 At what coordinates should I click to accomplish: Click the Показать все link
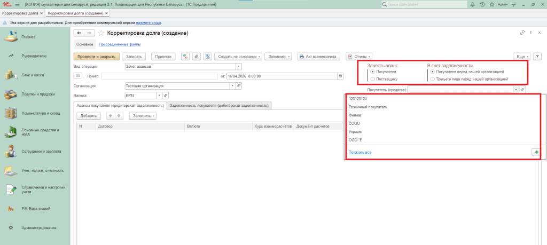(x=360, y=152)
